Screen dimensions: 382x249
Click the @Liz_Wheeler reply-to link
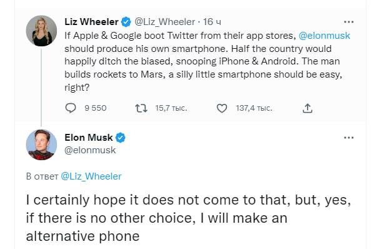coord(91,176)
